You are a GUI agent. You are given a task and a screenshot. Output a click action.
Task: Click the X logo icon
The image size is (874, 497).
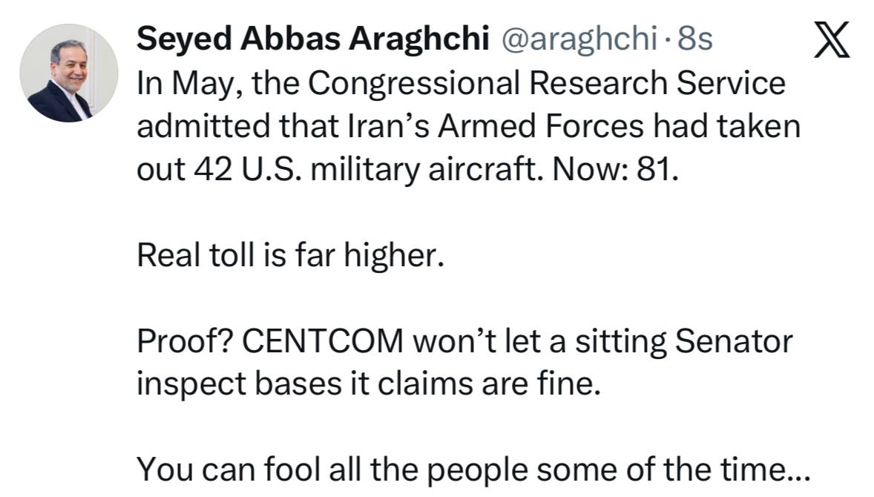click(x=832, y=39)
